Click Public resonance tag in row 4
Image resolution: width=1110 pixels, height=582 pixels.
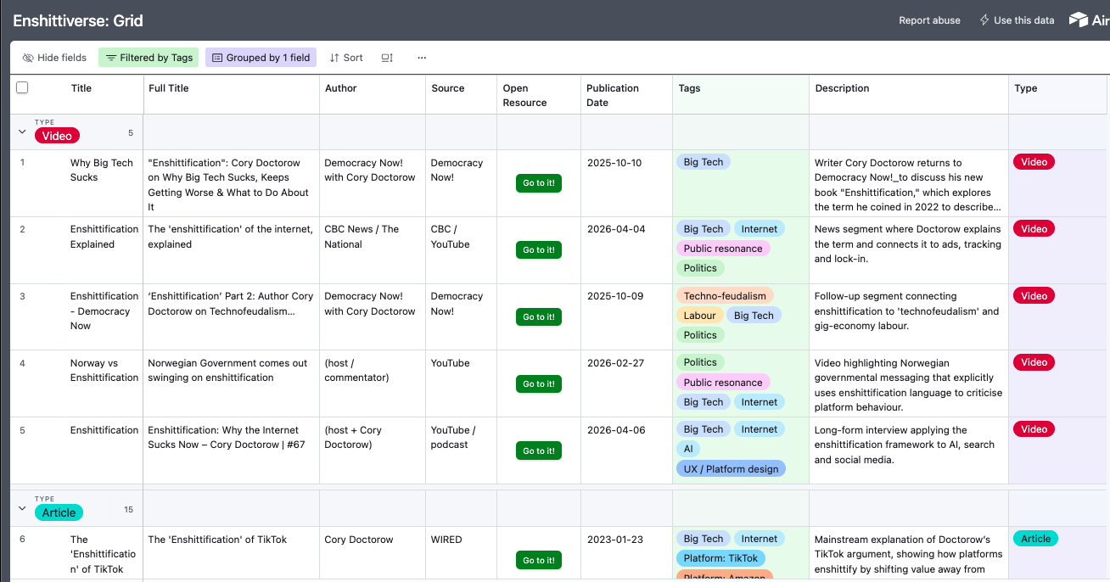pos(723,383)
